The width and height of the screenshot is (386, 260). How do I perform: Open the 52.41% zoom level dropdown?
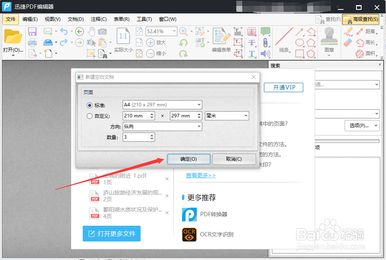click(174, 31)
